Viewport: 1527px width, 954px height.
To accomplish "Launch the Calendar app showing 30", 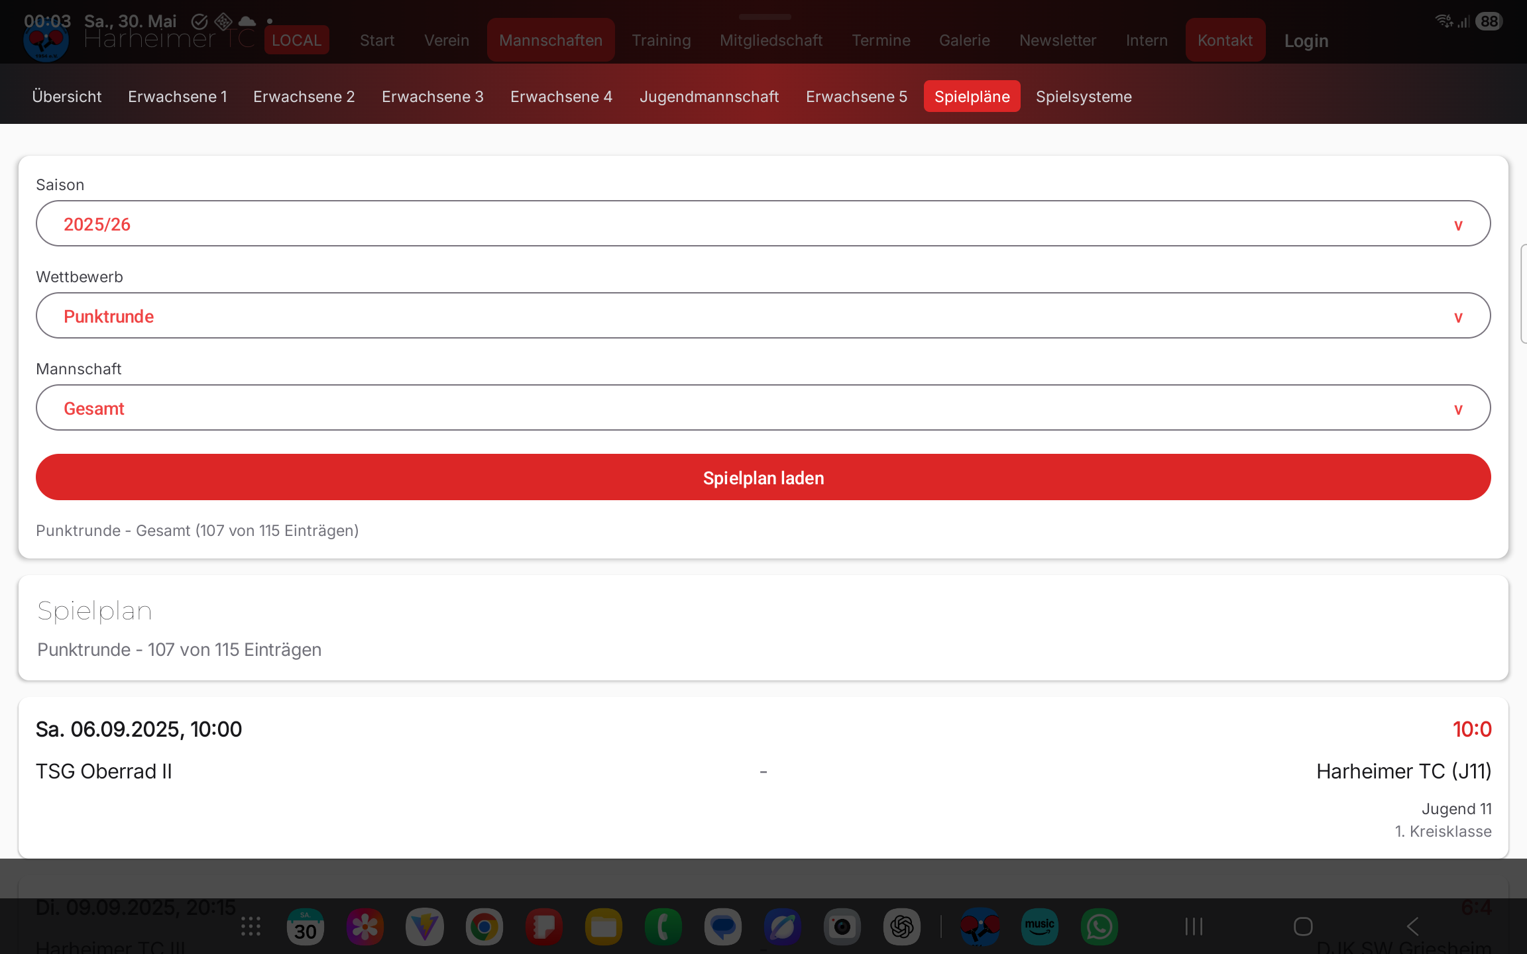I will (306, 926).
